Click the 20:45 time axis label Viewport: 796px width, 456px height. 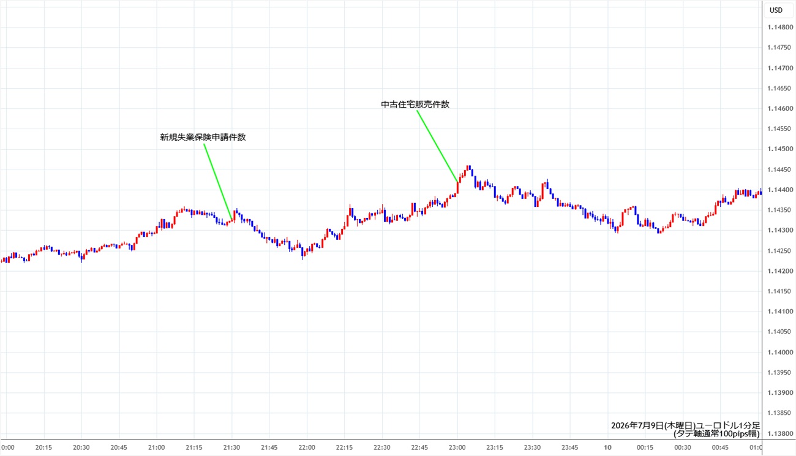point(119,447)
